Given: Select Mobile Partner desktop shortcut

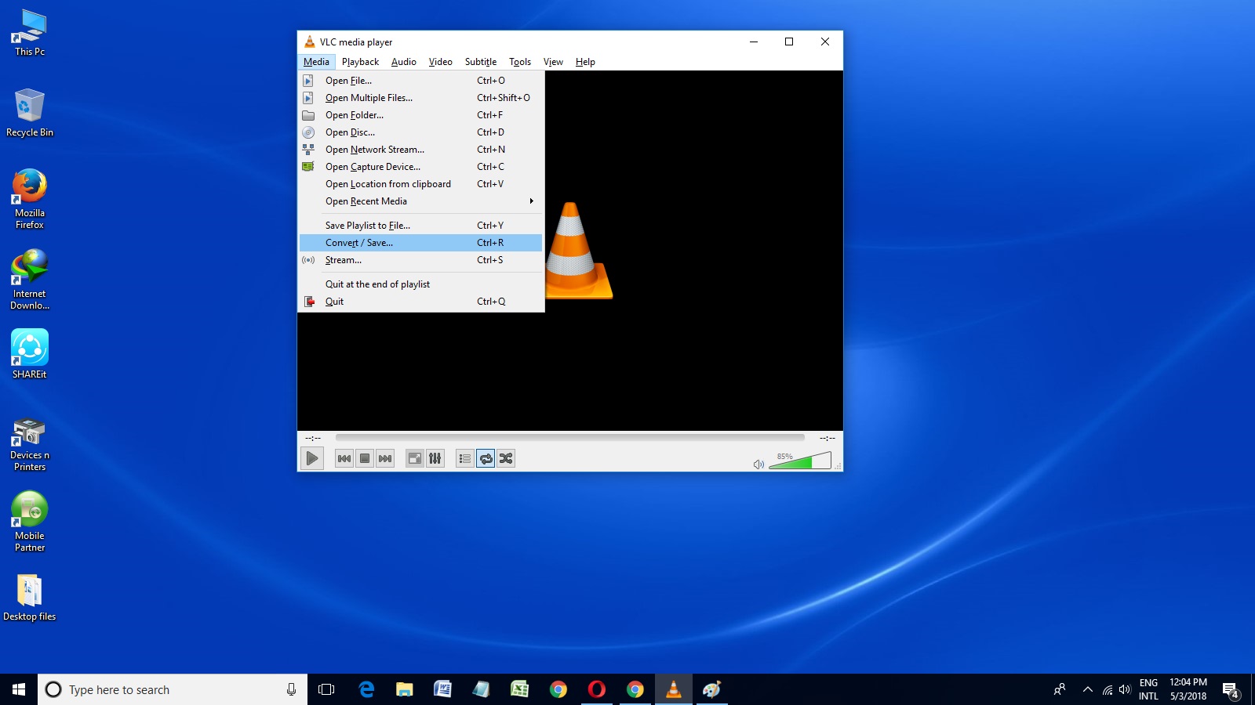Looking at the screenshot, I should click(x=30, y=522).
